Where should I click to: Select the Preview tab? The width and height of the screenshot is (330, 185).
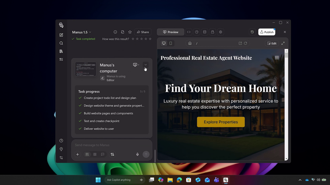click(x=170, y=32)
